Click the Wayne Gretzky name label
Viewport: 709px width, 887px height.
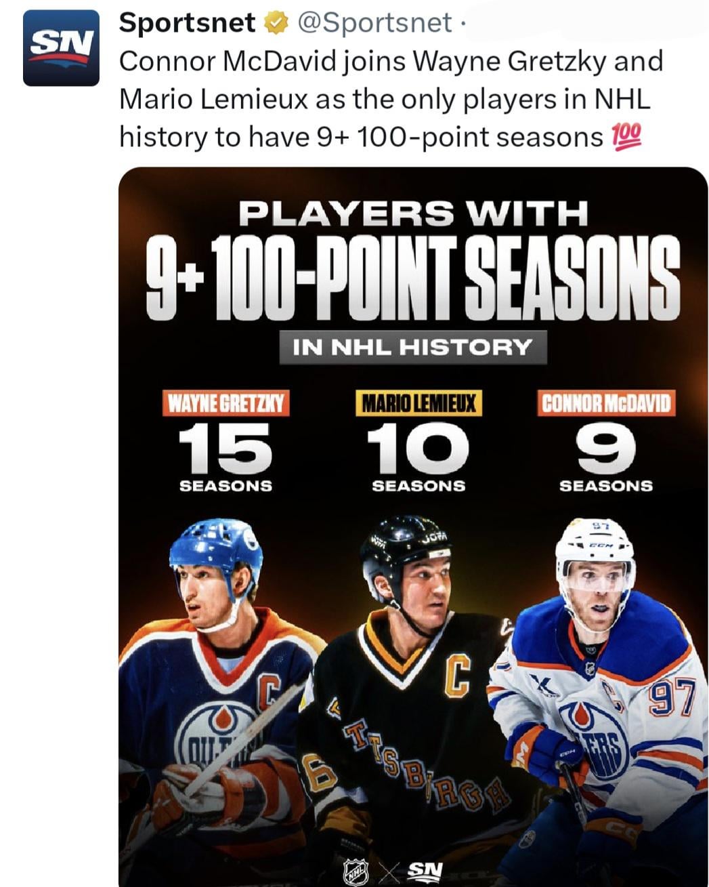(x=226, y=404)
